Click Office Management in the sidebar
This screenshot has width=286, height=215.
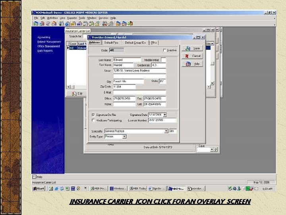click(48, 46)
